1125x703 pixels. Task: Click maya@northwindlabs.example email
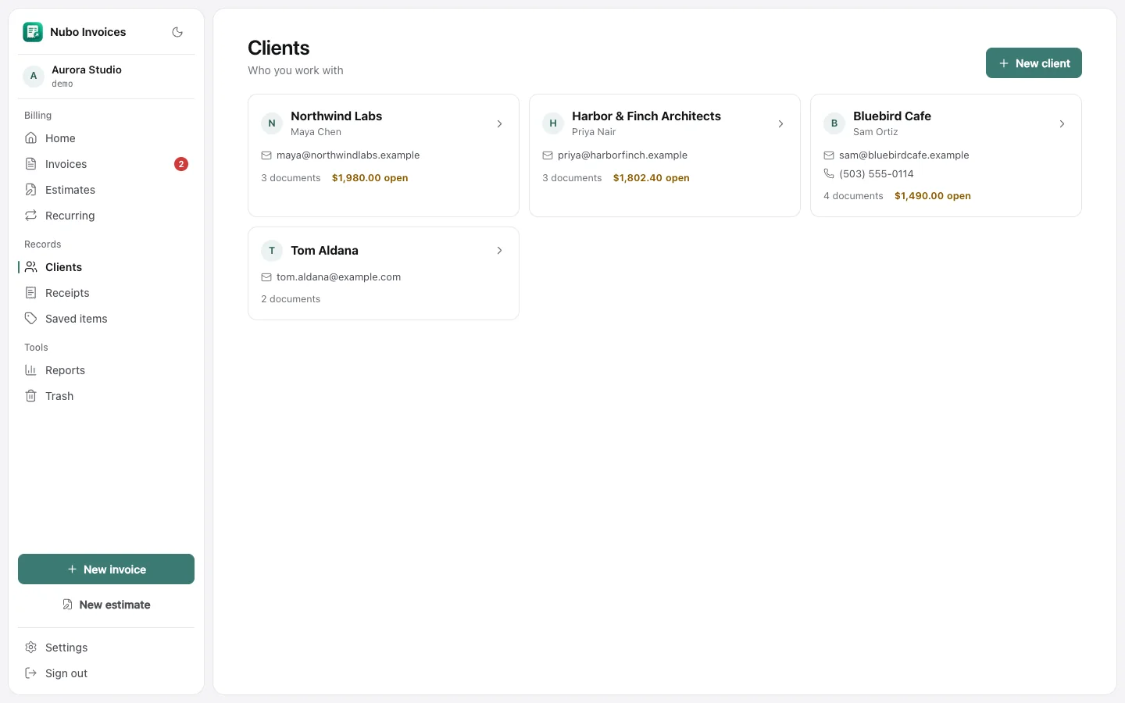coord(348,155)
